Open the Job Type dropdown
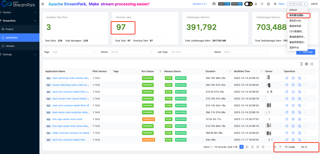Image resolution: width=320 pixels, height=154 pixels. 190,52
